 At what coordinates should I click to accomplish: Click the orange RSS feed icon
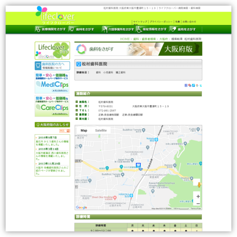[x=65, y=131]
